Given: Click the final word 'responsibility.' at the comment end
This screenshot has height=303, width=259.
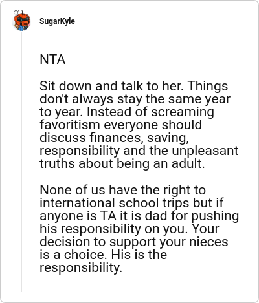Looking at the screenshot, I should (81, 268).
